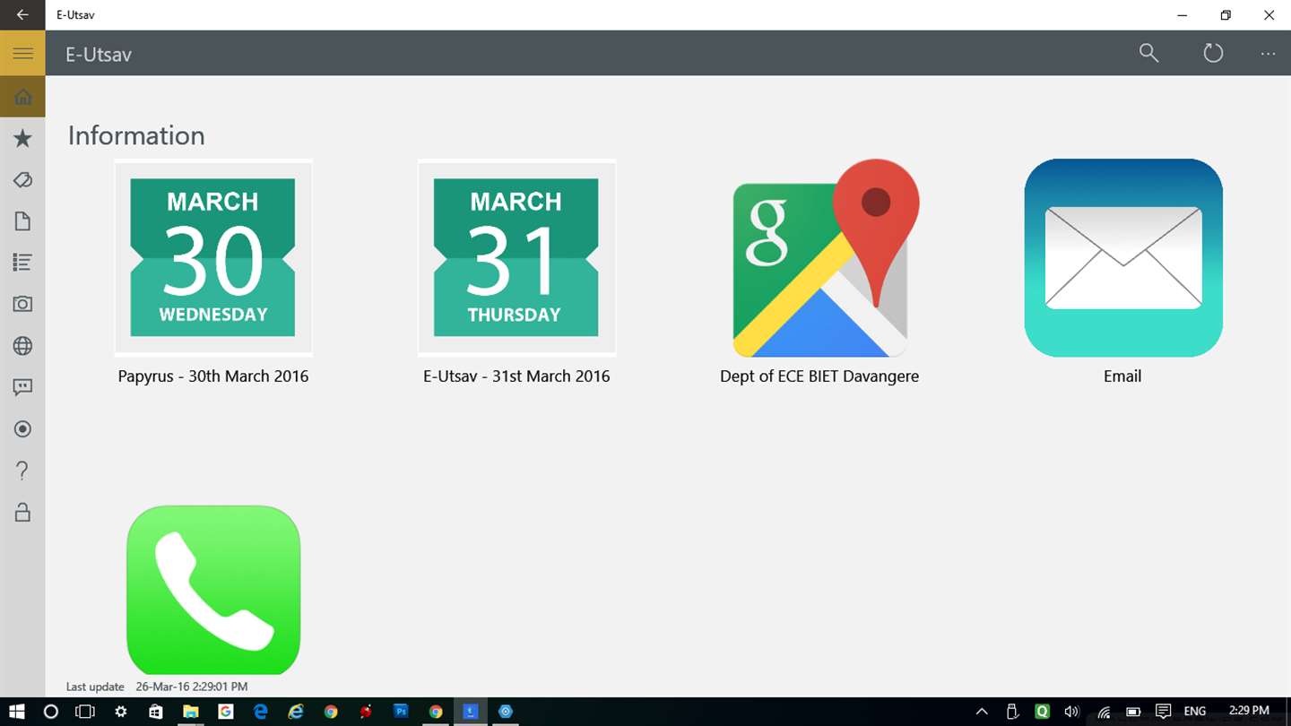Open Task View from the taskbar
Screen dimensions: 1291x726
[x=85, y=712]
